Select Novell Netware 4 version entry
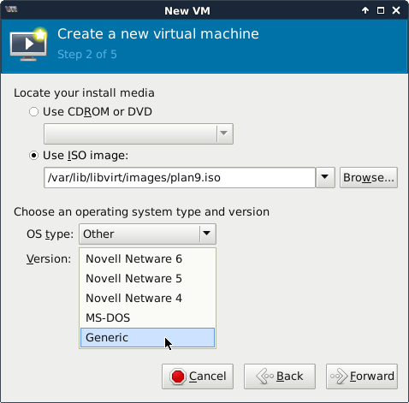409x403 pixels. tap(147, 298)
